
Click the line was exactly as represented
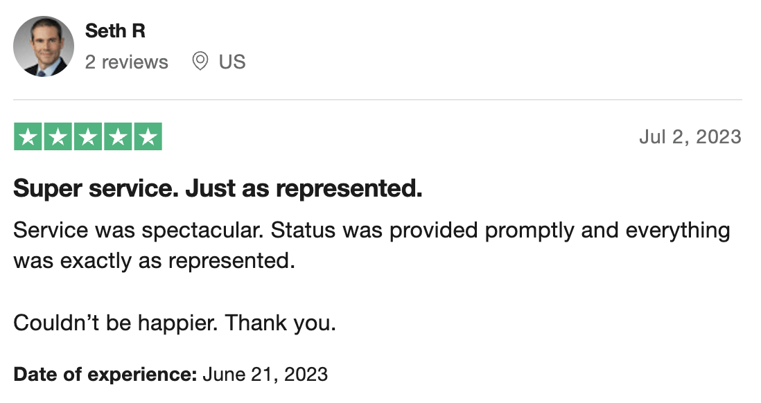point(155,261)
